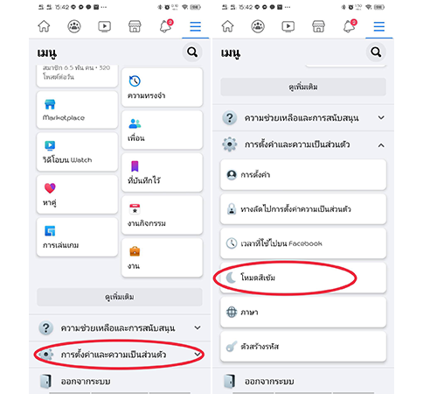Tap ออกจากระบบ logout in left screen
This screenshot has width=437, height=394.
(120, 381)
